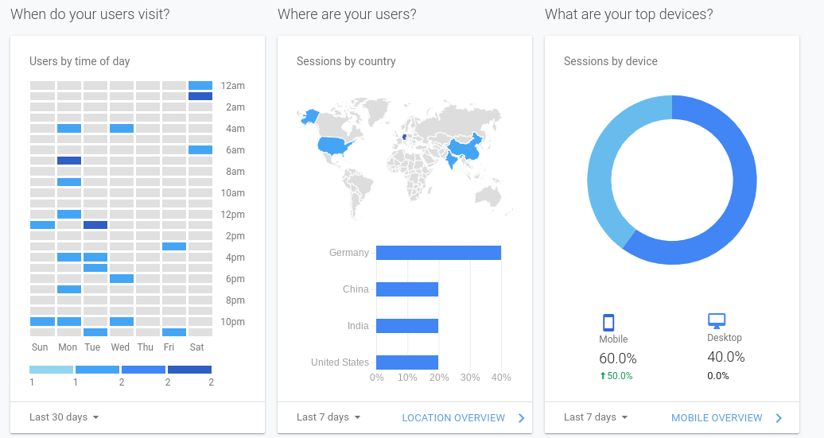Viewport: 824px width, 438px height.
Task: Click the lightest blue heatmap legend swatch
Action: (x=51, y=370)
